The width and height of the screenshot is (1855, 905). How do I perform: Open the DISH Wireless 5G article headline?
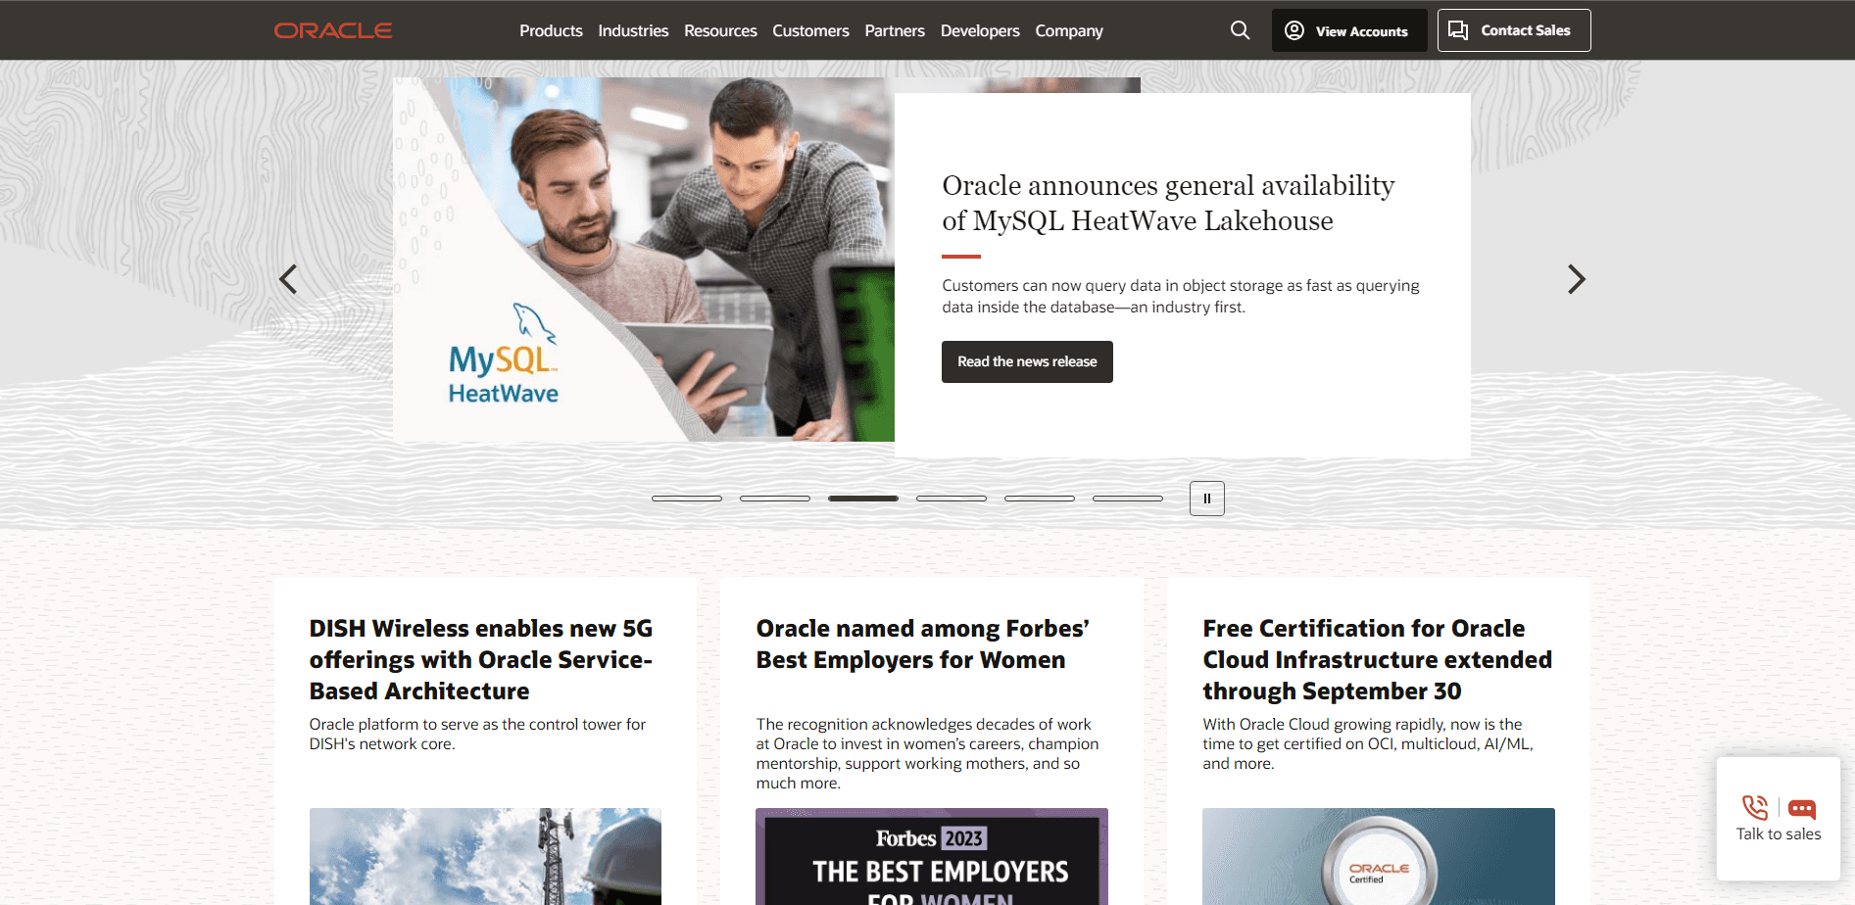point(481,659)
